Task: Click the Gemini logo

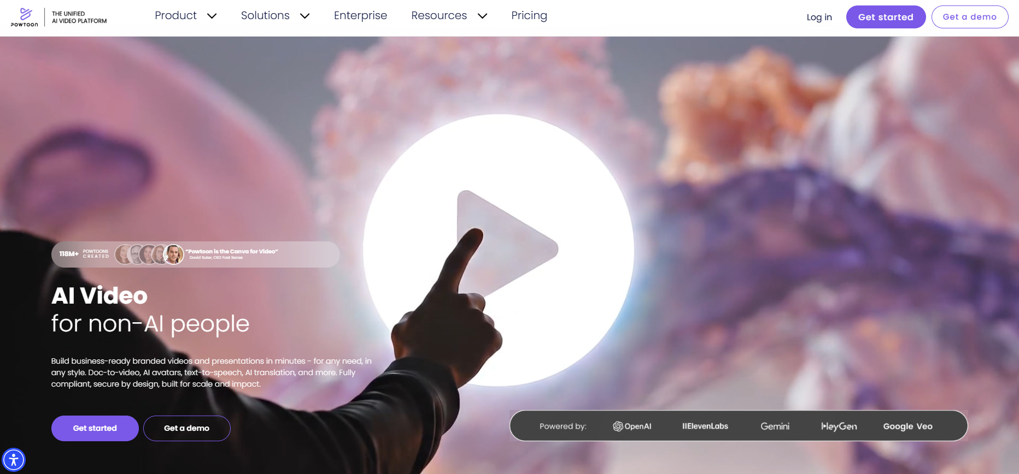Action: (x=775, y=426)
